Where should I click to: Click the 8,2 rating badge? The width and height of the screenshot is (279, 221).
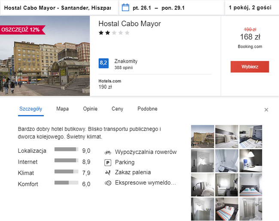103,63
